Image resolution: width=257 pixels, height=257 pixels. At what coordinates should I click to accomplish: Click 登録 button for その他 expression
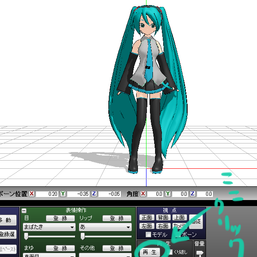click(x=117, y=248)
